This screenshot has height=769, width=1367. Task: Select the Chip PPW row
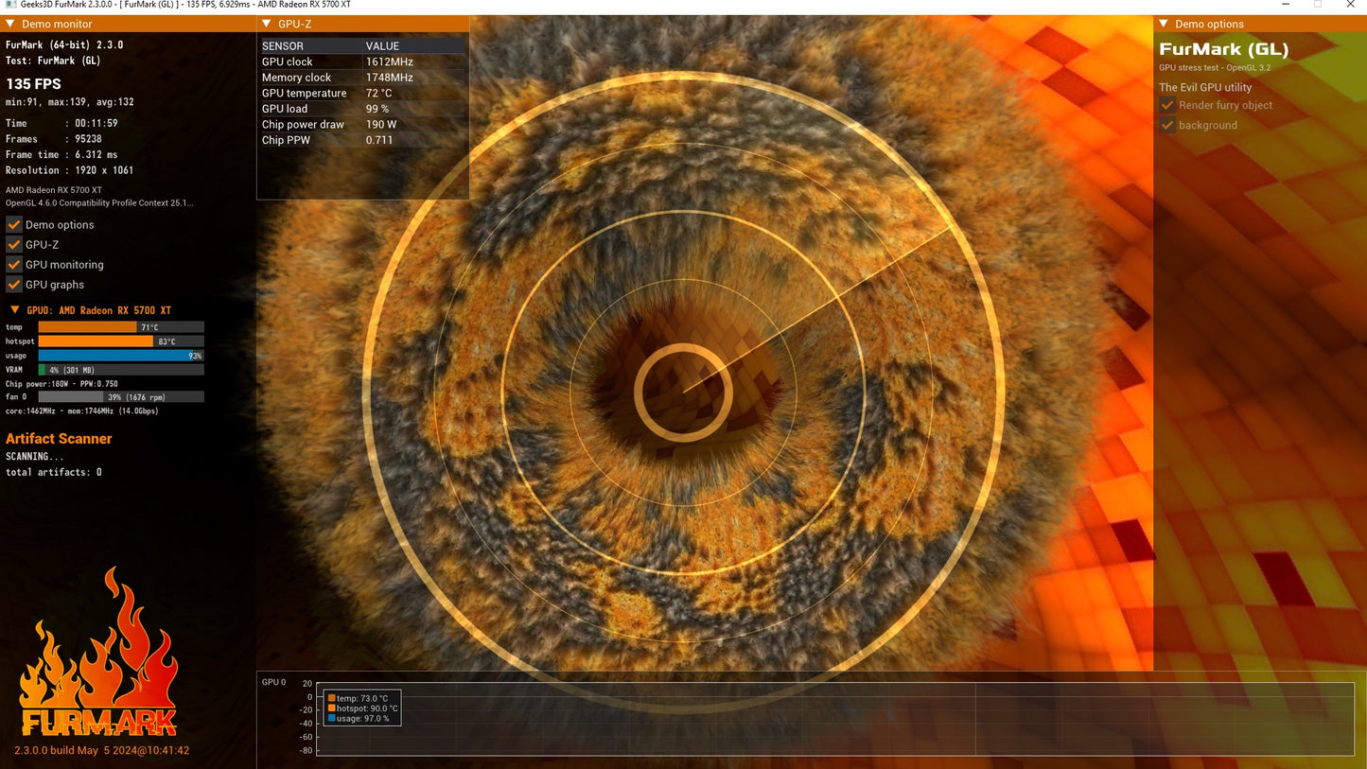[x=363, y=140]
